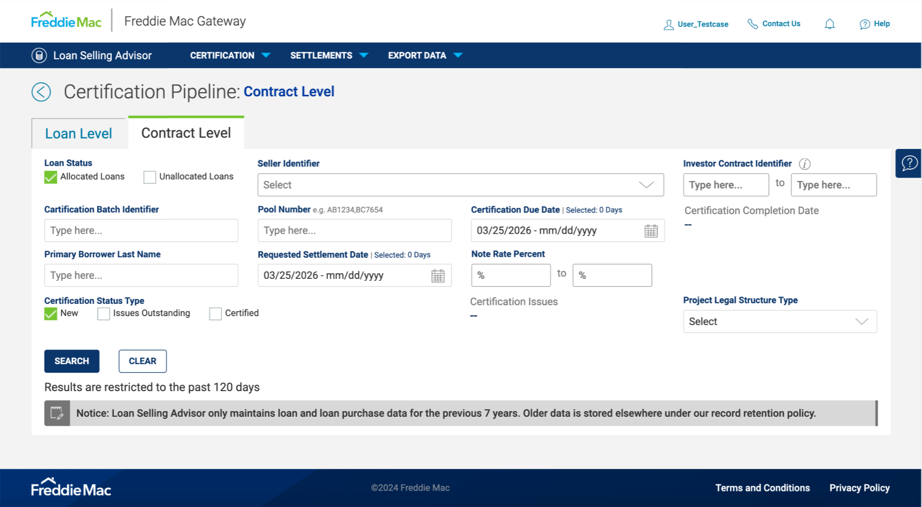Switch to the Loan Level tab
922x507 pixels.
[79, 133]
